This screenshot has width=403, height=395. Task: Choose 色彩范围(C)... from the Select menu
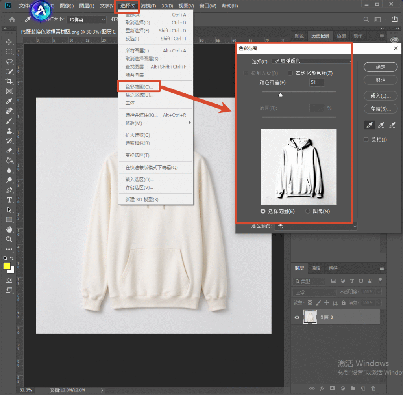pyautogui.click(x=139, y=87)
